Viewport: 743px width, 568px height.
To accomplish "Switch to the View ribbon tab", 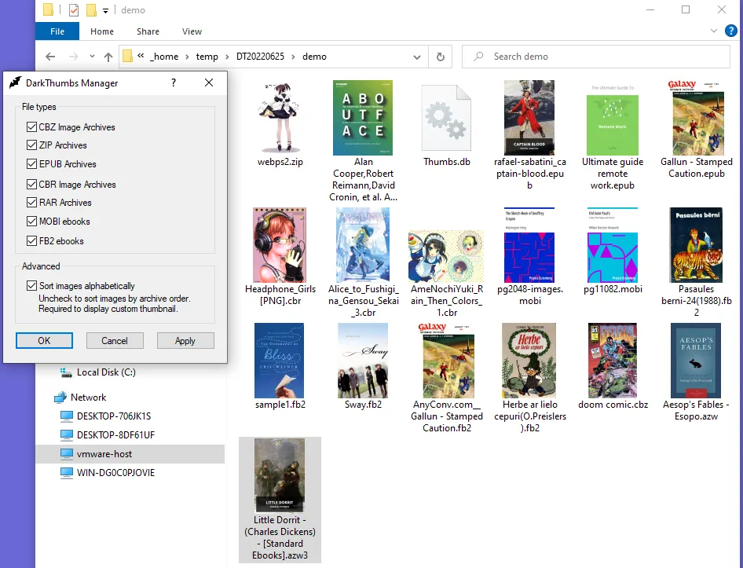I will [192, 31].
